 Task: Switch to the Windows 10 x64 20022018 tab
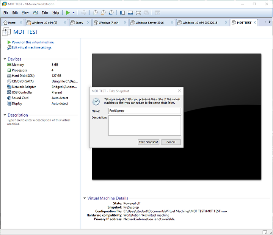200,23
